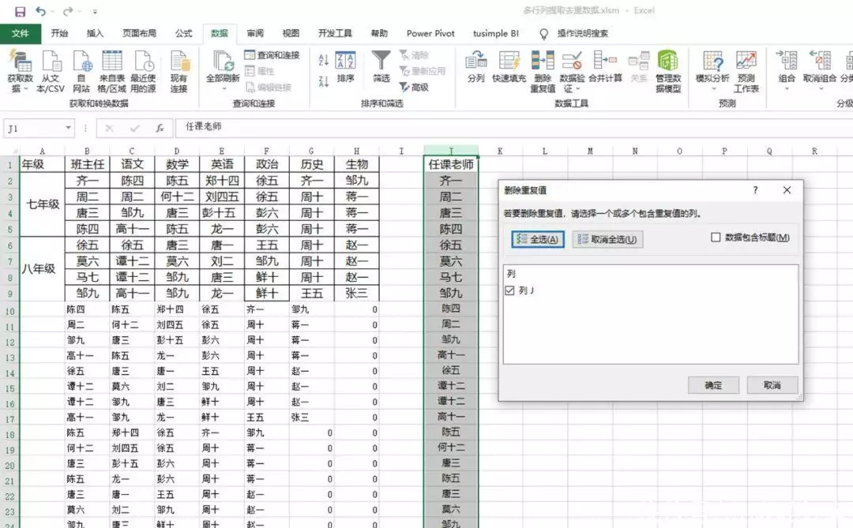Click From Table/Range (来自表格/区域) icon

(112, 62)
